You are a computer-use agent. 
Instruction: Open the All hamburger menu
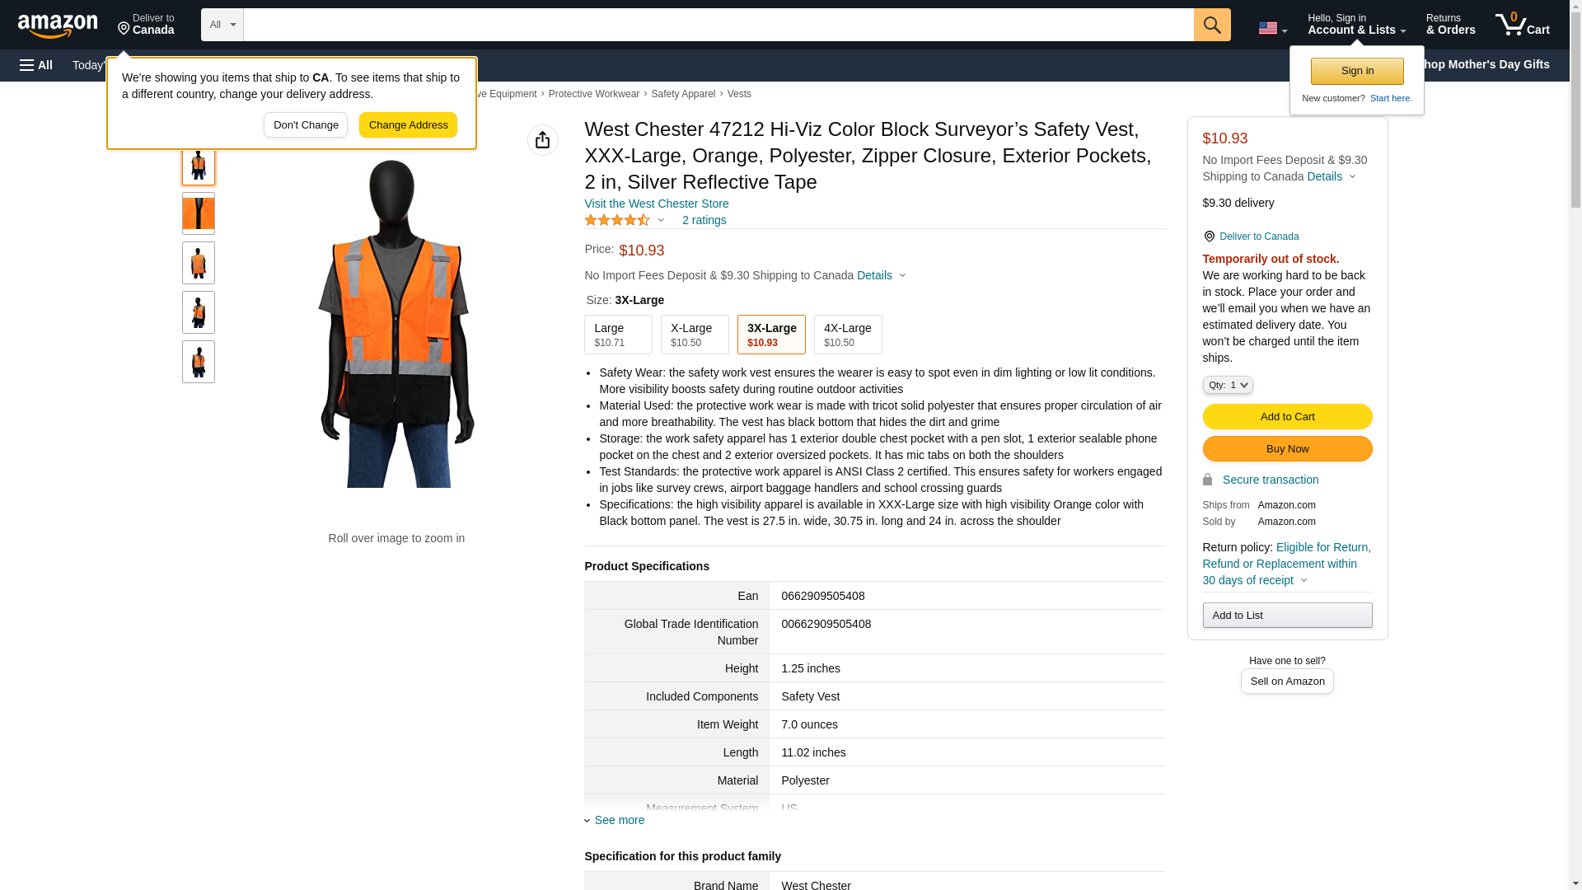(x=36, y=65)
